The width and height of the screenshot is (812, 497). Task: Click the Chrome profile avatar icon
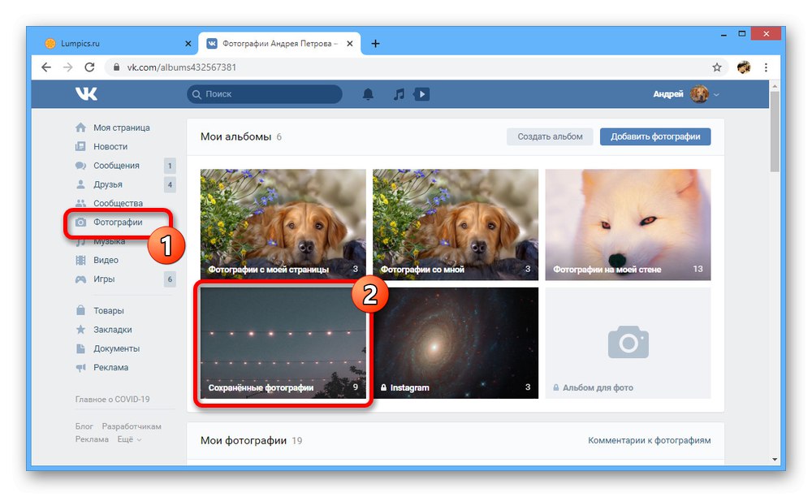pos(744,67)
